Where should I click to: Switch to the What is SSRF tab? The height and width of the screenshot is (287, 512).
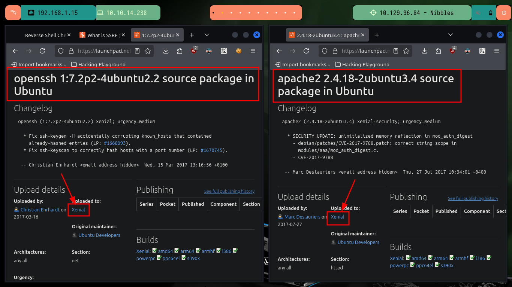coord(103,35)
